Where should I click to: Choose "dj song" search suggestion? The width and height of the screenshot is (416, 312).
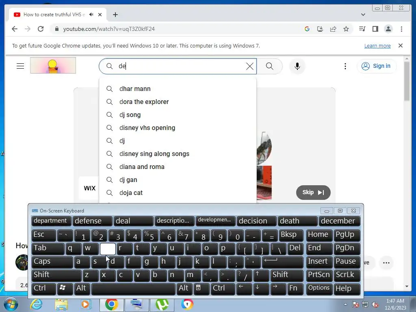178,115
